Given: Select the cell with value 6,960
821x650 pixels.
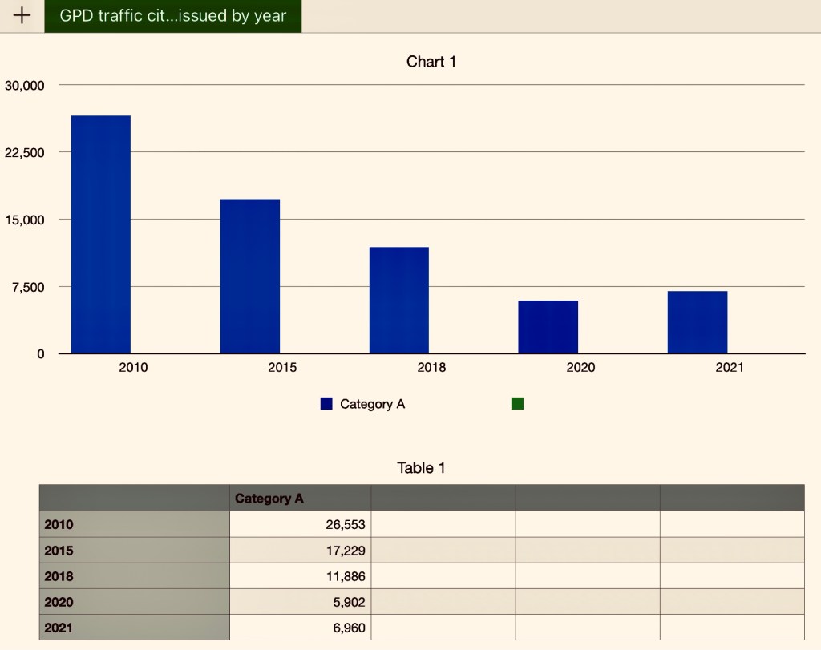Looking at the screenshot, I should 300,628.
